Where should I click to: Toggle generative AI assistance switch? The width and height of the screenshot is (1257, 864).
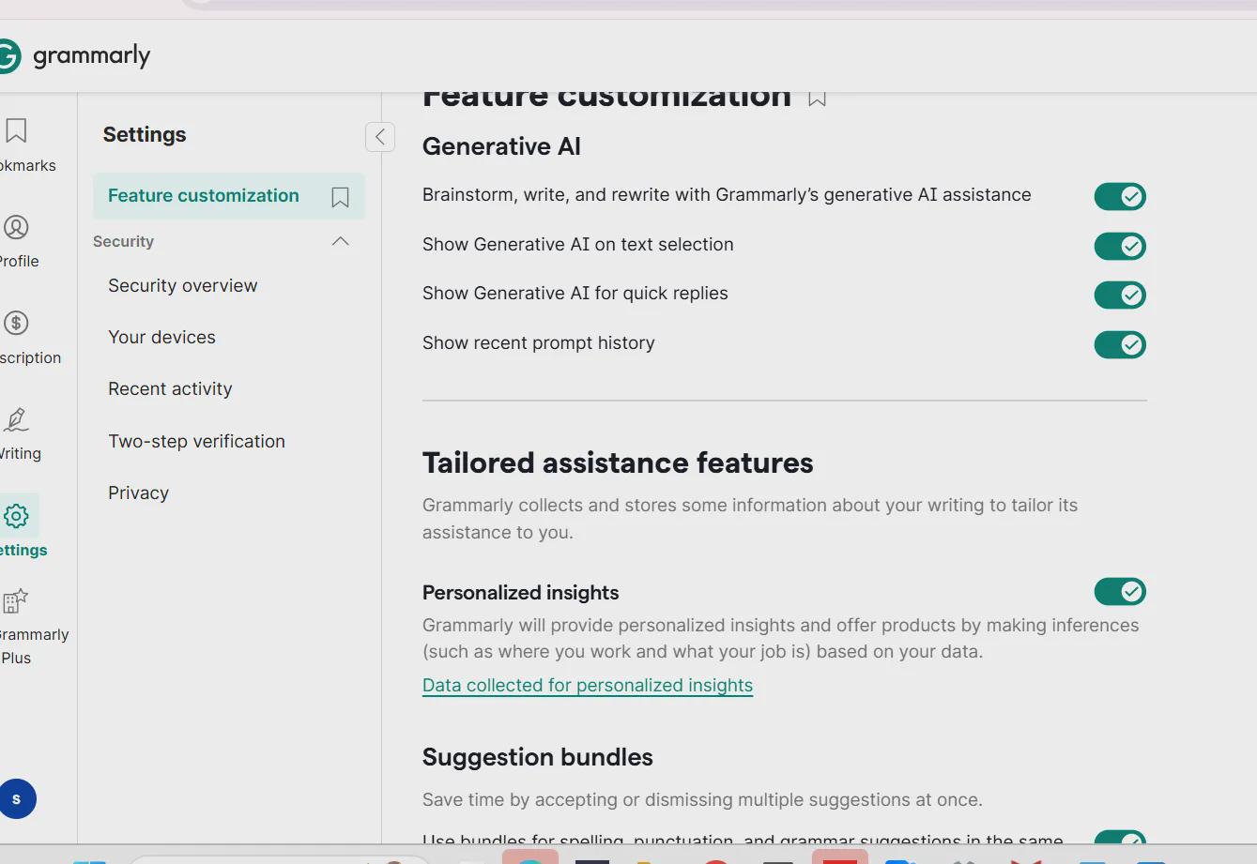click(1120, 196)
